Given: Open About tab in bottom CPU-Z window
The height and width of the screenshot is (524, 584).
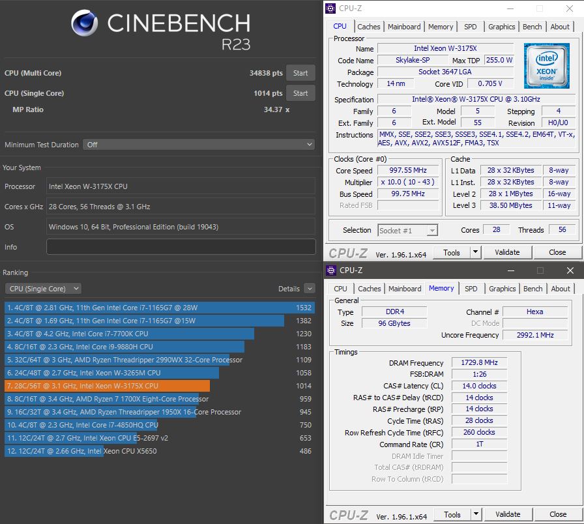Looking at the screenshot, I should pos(560,289).
